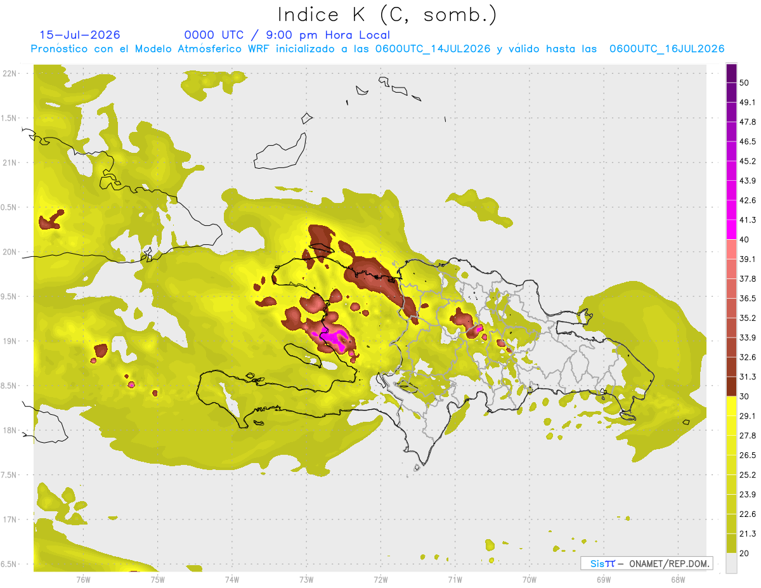Image resolution: width=761 pixels, height=588 pixels.
Task: Click latitude axis label "9.5N"
Action: pyautogui.click(x=8, y=296)
